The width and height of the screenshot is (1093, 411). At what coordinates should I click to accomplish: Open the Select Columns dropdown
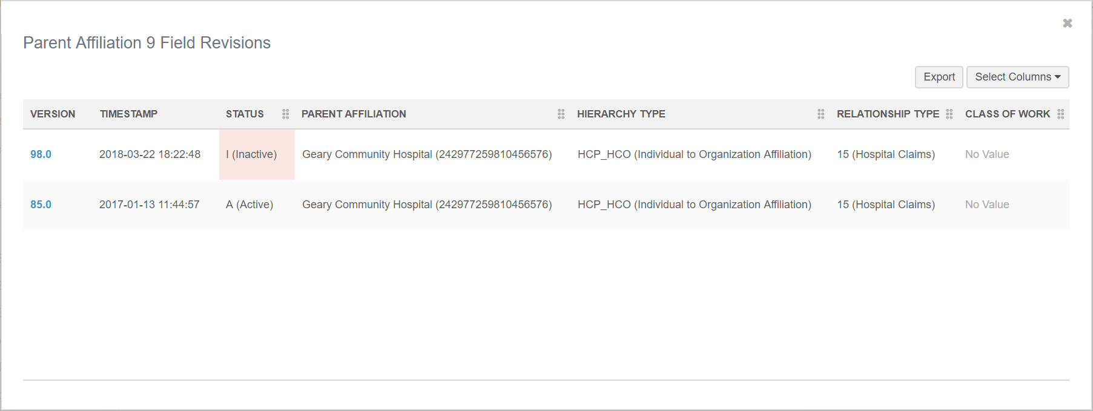pos(1017,77)
